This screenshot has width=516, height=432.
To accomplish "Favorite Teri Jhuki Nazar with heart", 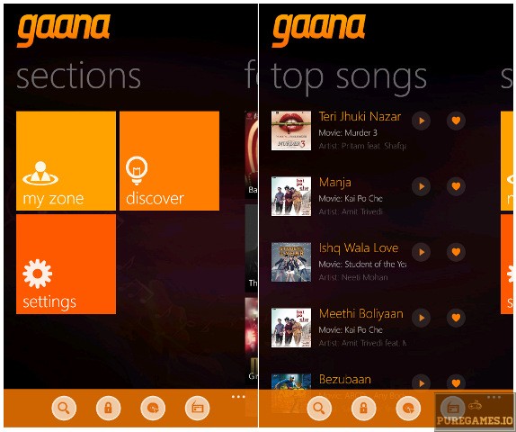I will (x=456, y=121).
